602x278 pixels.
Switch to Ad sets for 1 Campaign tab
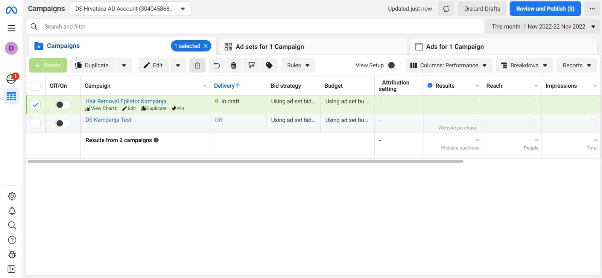tap(313, 47)
